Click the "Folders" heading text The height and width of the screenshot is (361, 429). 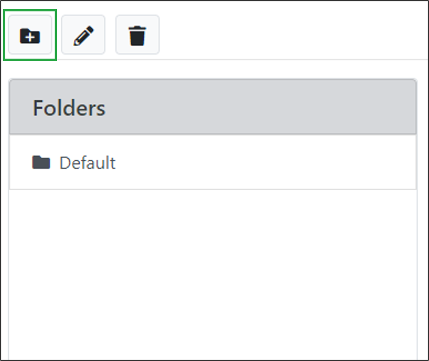coord(69,108)
